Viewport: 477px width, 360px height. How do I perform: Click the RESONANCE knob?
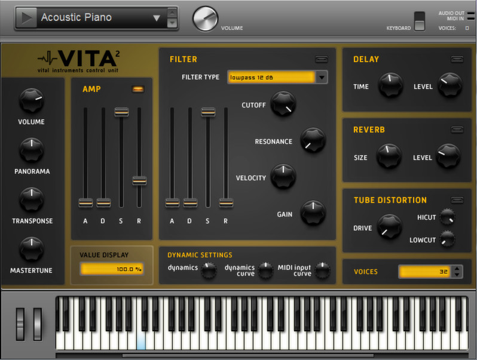(313, 140)
